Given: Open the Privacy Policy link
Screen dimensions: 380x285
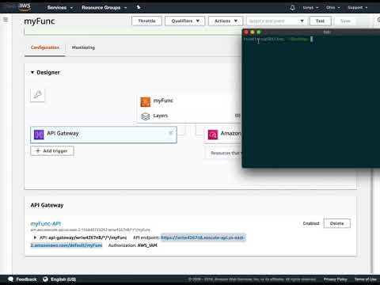Looking at the screenshot, I should point(335,279).
